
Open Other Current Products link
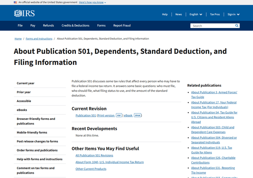click(91, 169)
